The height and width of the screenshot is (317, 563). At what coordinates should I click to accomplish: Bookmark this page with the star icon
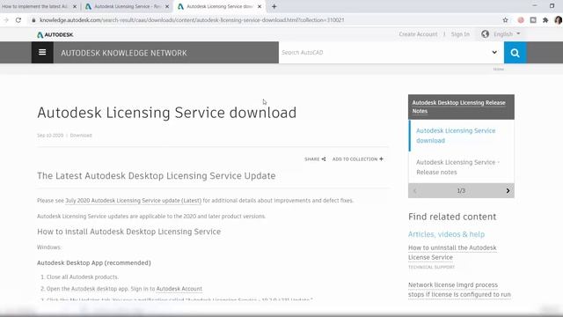click(x=505, y=20)
